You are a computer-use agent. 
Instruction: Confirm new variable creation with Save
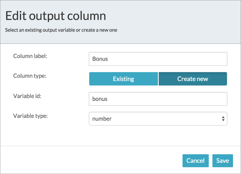[223, 161]
